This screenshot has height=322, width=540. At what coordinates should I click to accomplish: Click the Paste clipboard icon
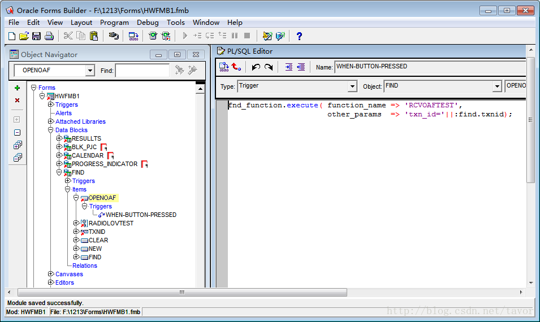tap(94, 36)
